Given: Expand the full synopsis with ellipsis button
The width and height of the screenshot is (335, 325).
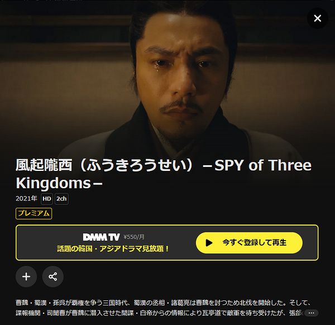Looking at the screenshot, I should tap(312, 313).
